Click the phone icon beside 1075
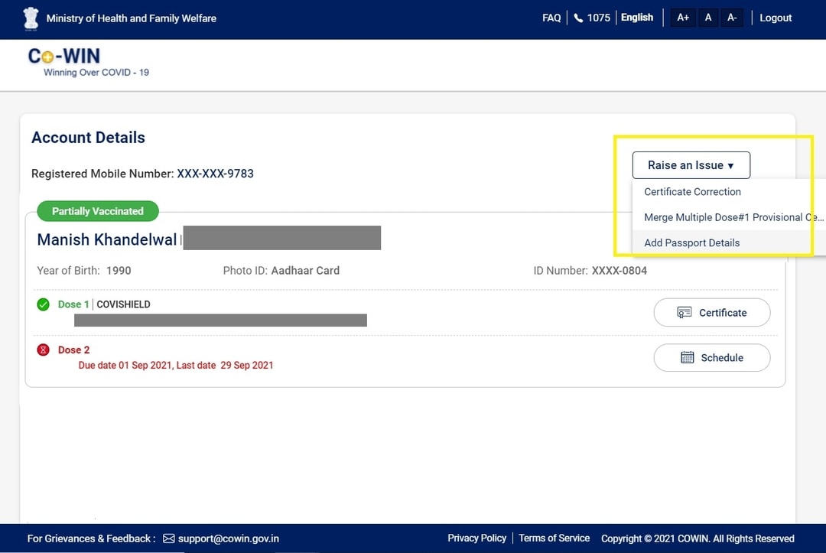This screenshot has width=826, height=553. click(x=578, y=18)
